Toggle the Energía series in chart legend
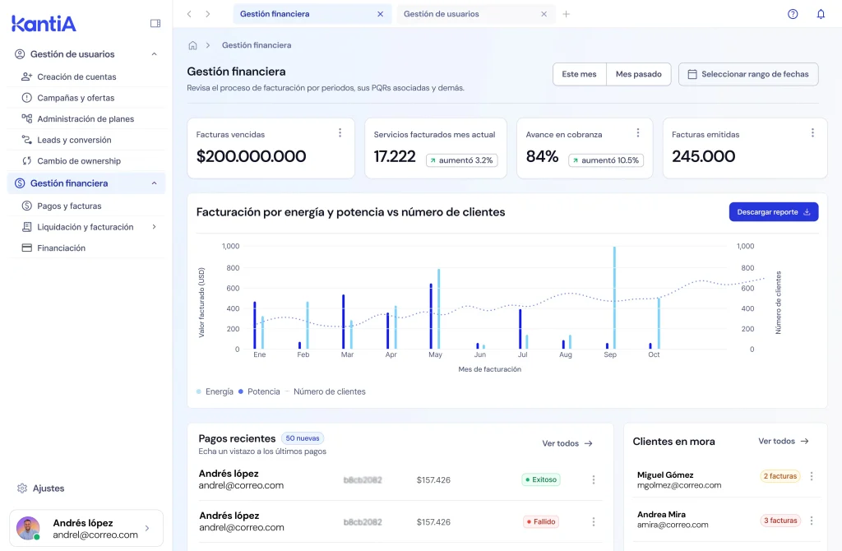The width and height of the screenshot is (842, 551). tap(215, 391)
